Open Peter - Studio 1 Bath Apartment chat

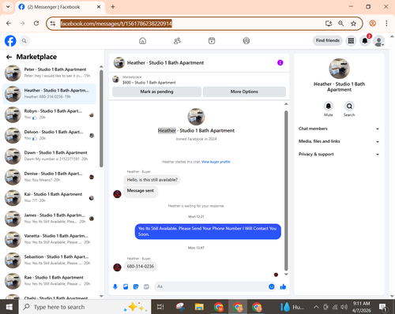click(x=50, y=73)
